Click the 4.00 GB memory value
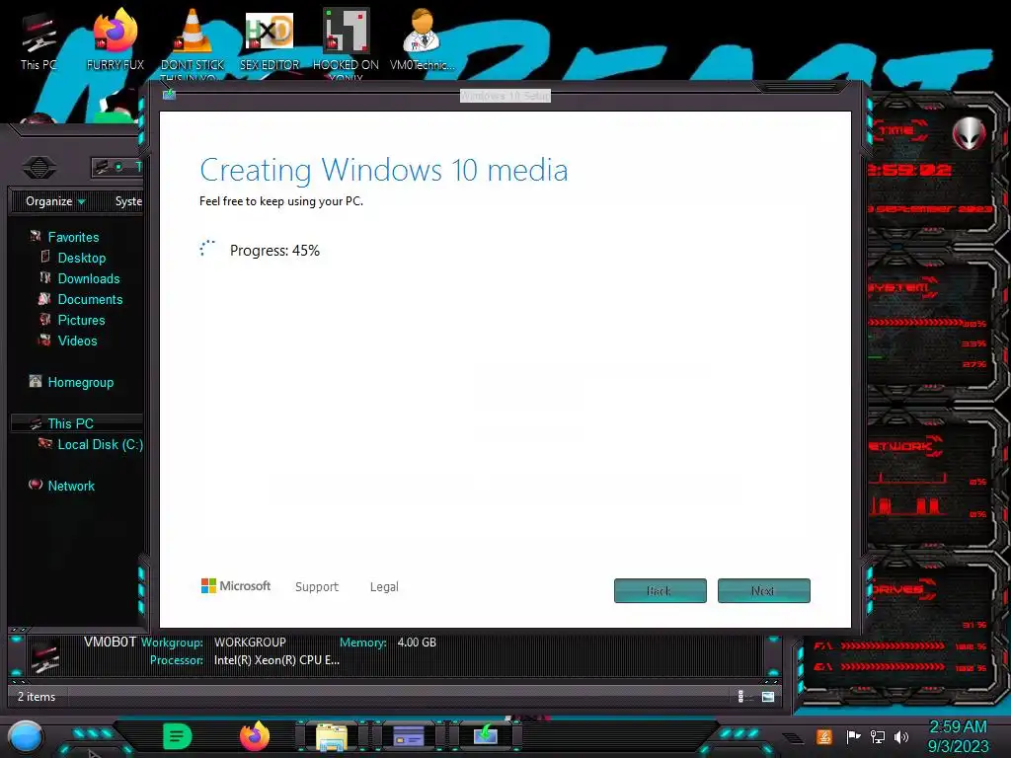Viewport: 1011px width, 758px height. (x=417, y=643)
